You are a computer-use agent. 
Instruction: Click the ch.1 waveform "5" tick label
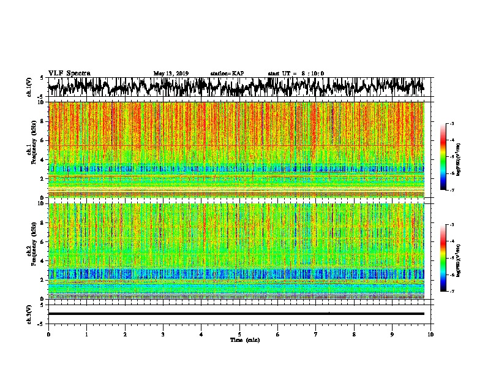[x=42, y=78]
